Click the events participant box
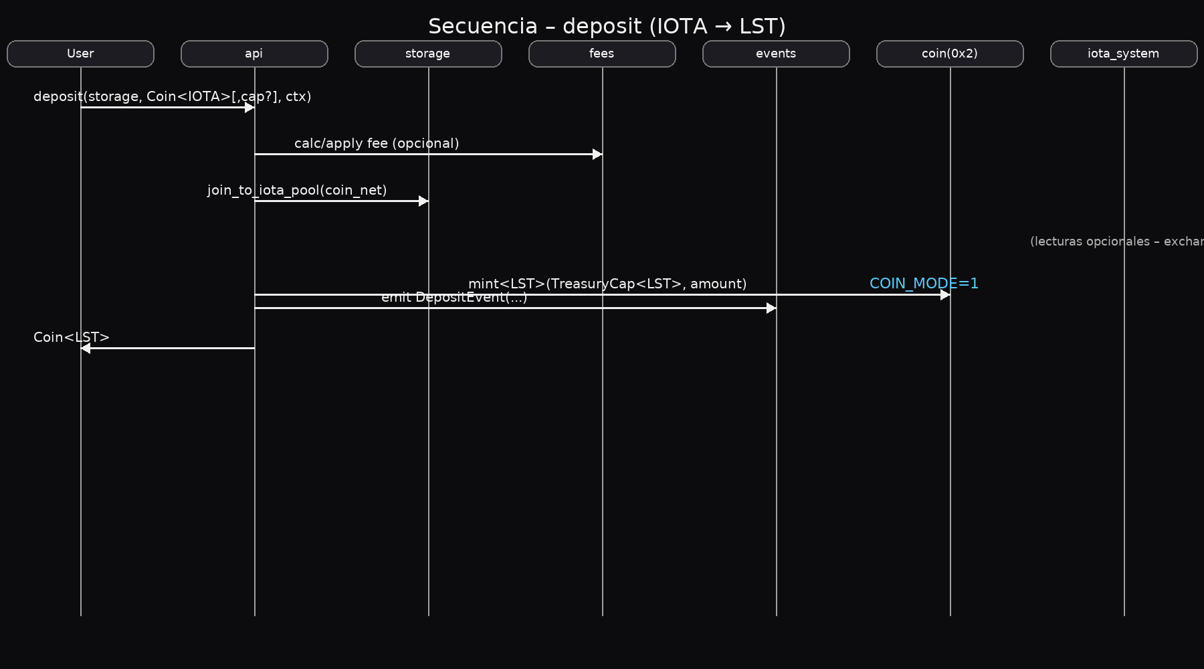This screenshot has height=669, width=1204. click(x=776, y=54)
